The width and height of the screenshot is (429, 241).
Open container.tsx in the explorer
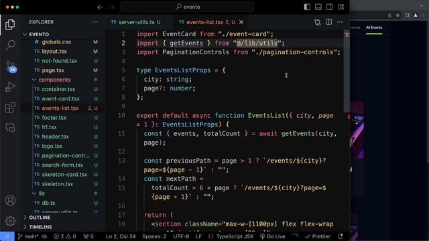point(58,89)
